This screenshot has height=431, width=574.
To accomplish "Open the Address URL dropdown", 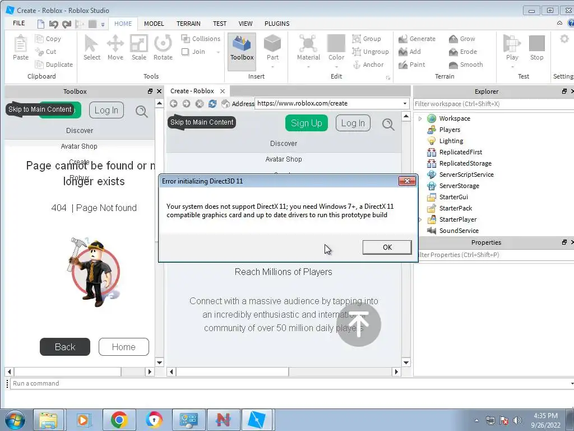I will [x=405, y=104].
